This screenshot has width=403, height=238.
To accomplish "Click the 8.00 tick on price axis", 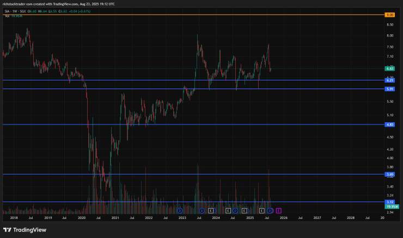I will click(x=390, y=36).
